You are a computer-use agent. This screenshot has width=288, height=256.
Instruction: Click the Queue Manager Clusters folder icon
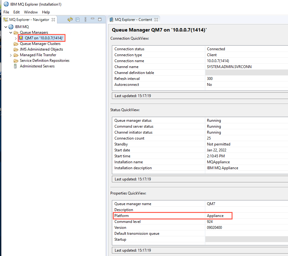[16, 44]
